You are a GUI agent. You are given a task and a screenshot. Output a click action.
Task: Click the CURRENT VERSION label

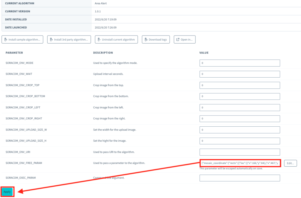coord(17,11)
